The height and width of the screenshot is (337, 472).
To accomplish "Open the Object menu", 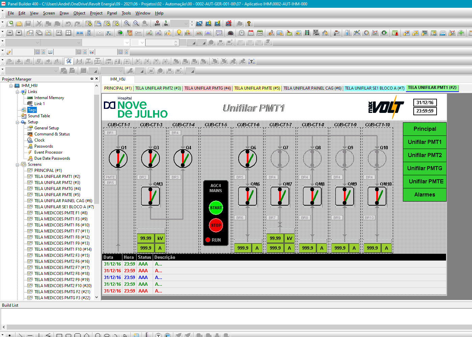I will click(x=79, y=13).
